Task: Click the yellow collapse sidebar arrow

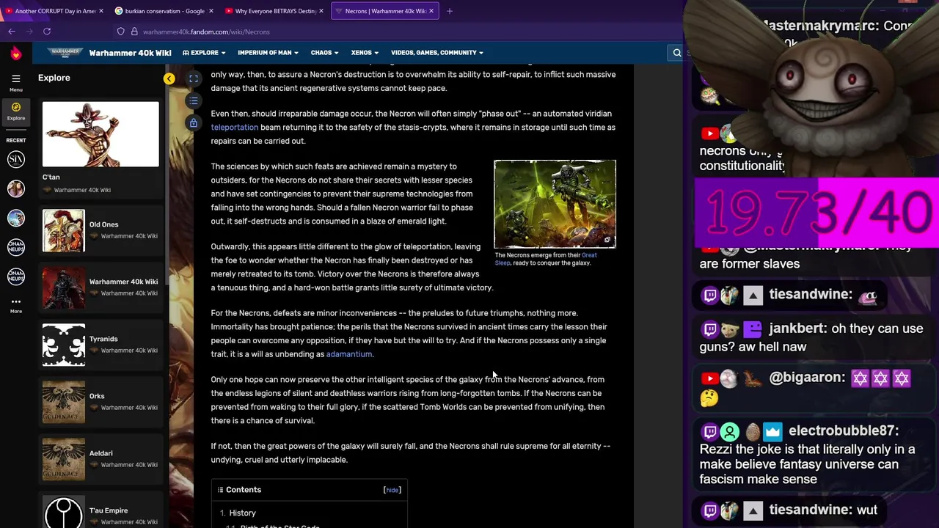Action: 169,78
